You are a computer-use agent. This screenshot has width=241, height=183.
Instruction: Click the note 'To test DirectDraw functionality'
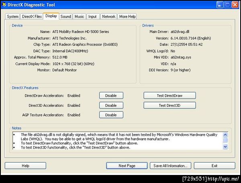(x=80, y=143)
